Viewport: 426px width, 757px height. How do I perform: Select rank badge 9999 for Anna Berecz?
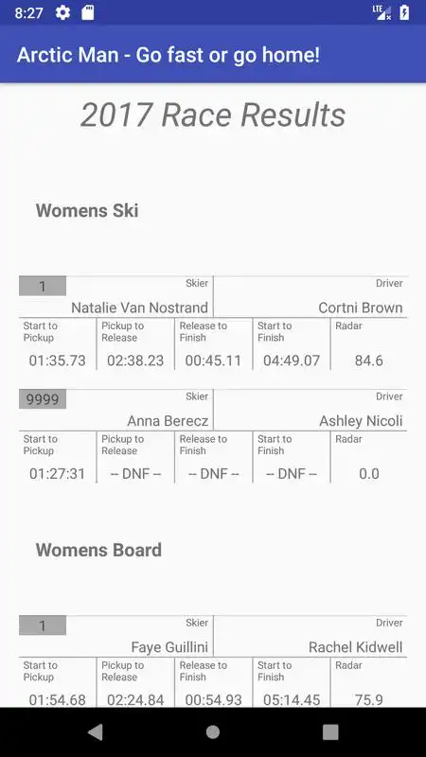[43, 399]
